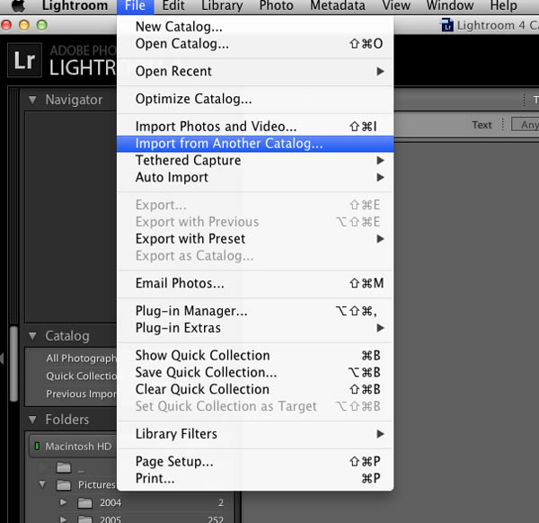Click the Macintosh HD volume status indicator
The width and height of the screenshot is (539, 523).
click(x=37, y=447)
